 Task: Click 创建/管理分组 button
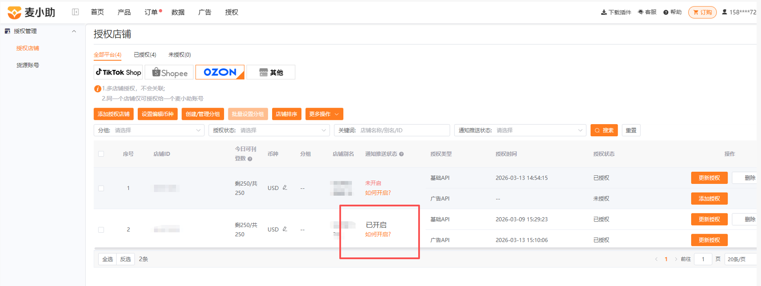click(x=203, y=114)
